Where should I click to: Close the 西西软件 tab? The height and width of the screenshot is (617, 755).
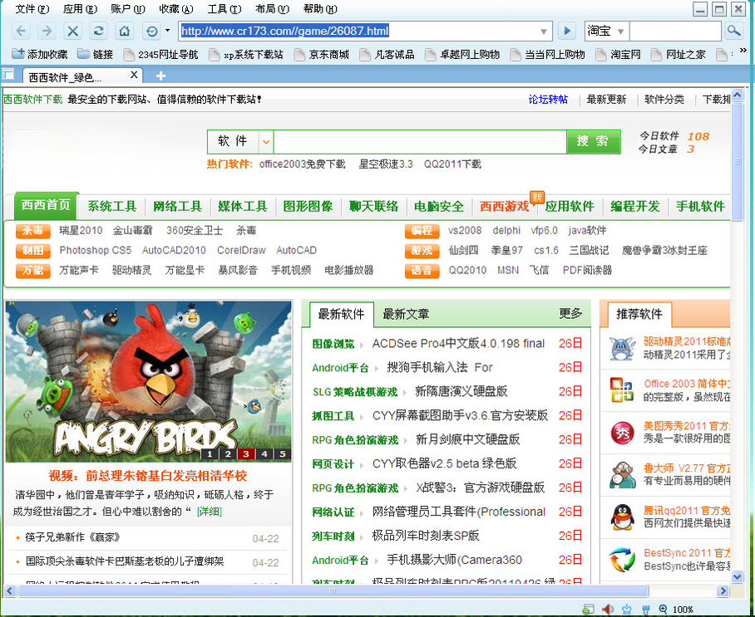pyautogui.click(x=134, y=75)
